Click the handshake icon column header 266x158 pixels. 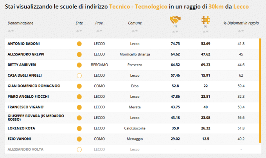point(175,20)
